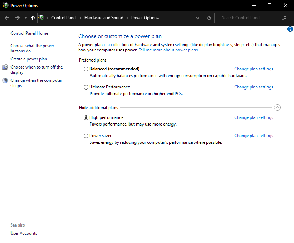This screenshot has height=243, width=294.
Task: Go to Control Panel breadcrumb
Action: pyautogui.click(x=64, y=18)
